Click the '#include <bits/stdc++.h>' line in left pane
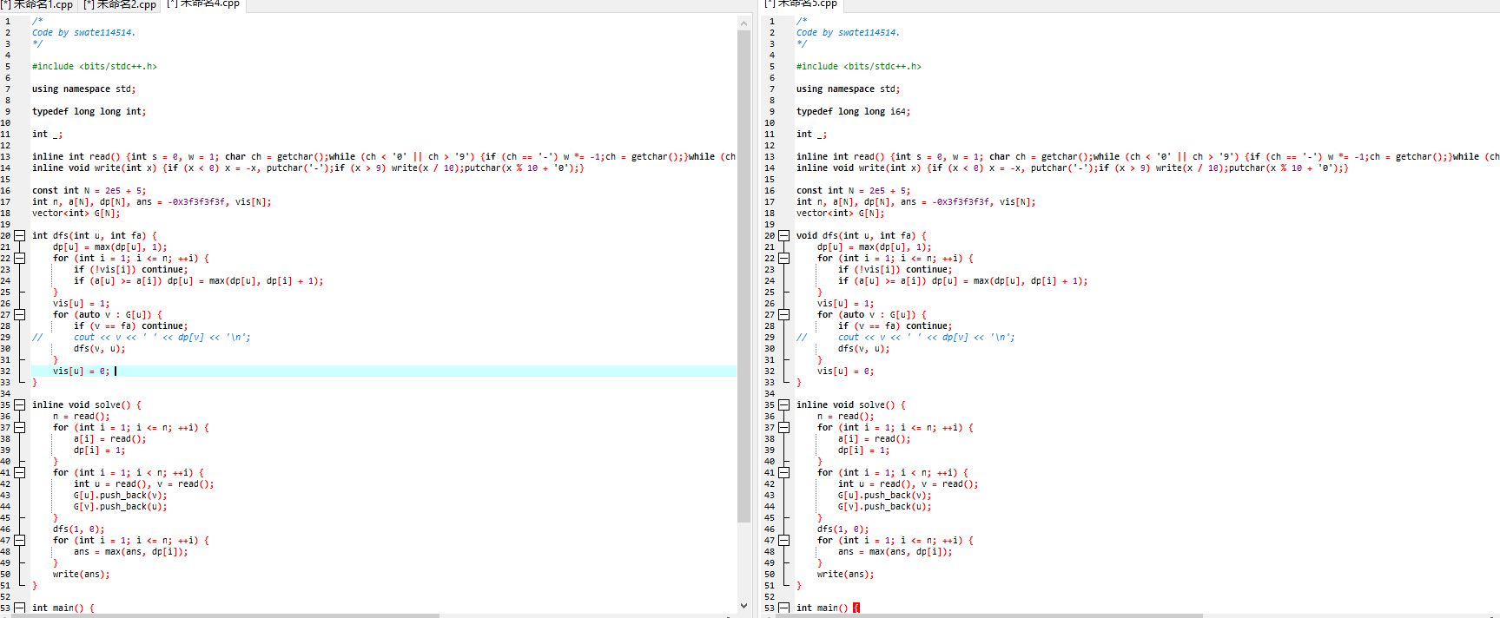 [95, 66]
